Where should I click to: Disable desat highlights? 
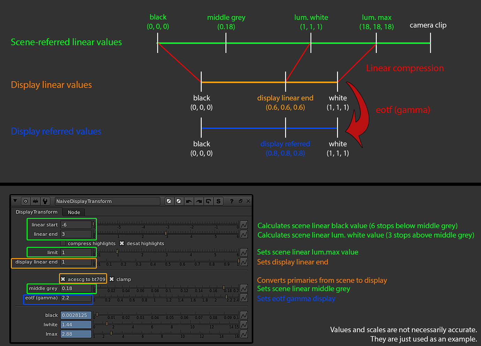pos(122,243)
